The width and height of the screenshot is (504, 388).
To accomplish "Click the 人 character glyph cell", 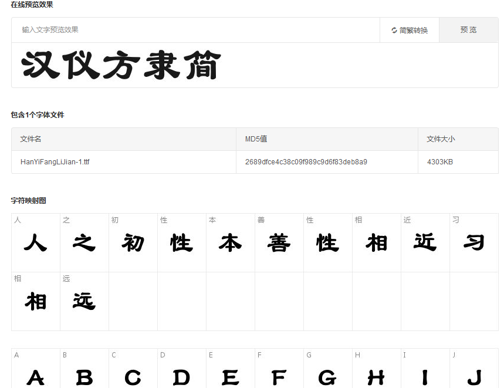I will pyautogui.click(x=36, y=242).
